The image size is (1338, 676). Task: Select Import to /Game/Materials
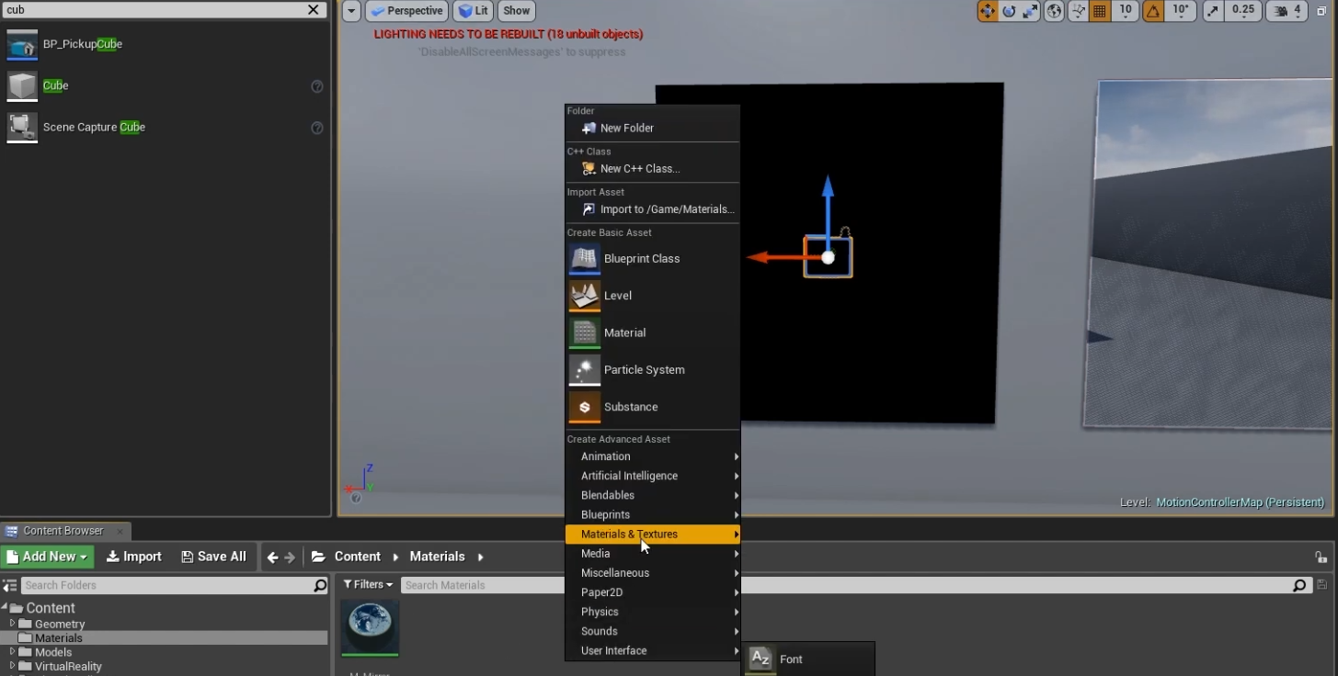tap(652, 209)
